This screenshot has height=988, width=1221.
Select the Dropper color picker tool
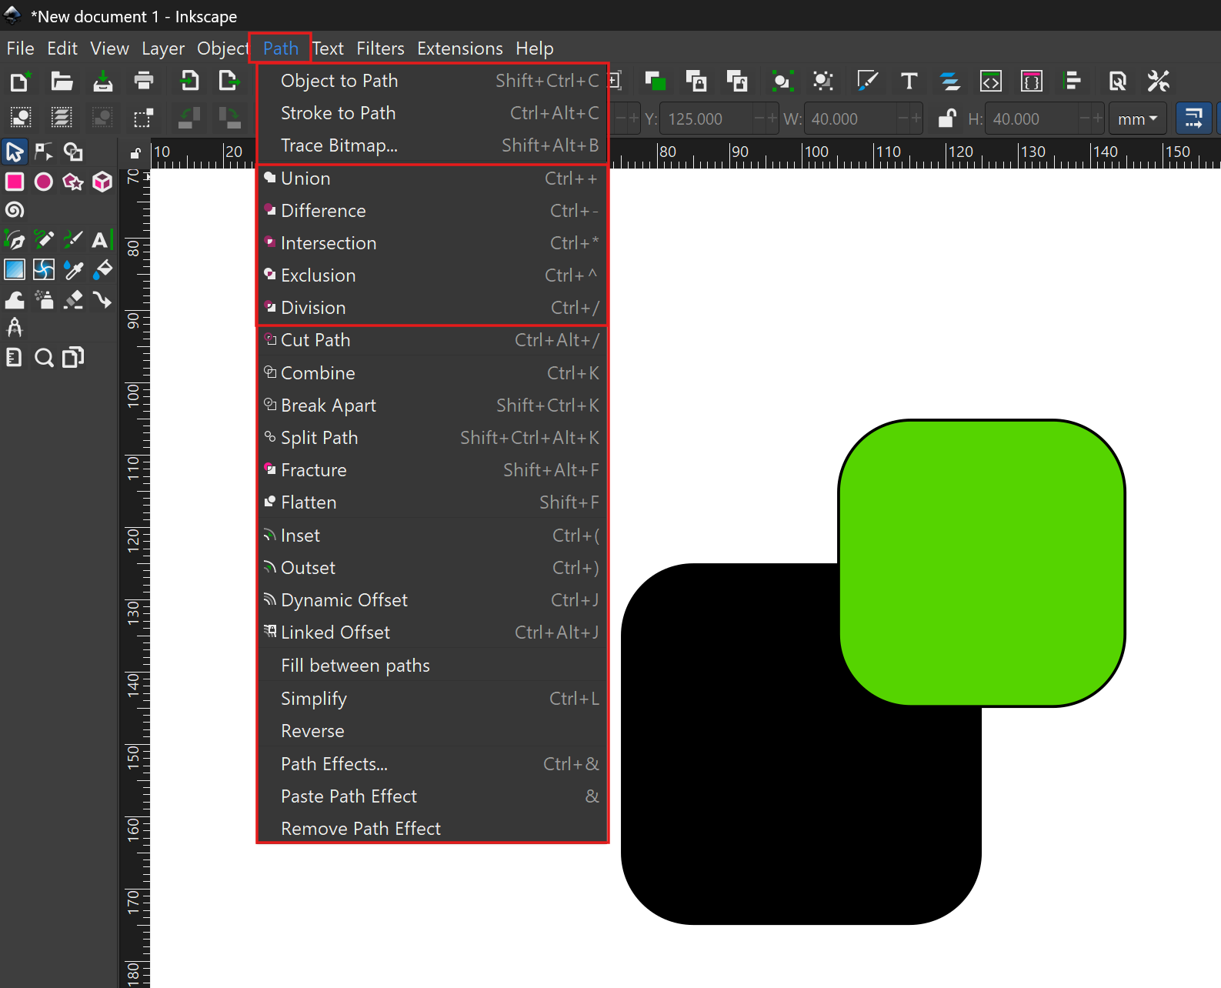[73, 269]
